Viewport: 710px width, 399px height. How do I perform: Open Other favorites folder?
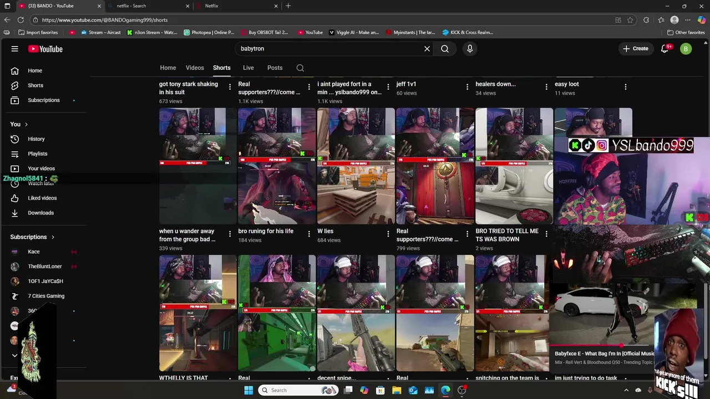pos(686,32)
